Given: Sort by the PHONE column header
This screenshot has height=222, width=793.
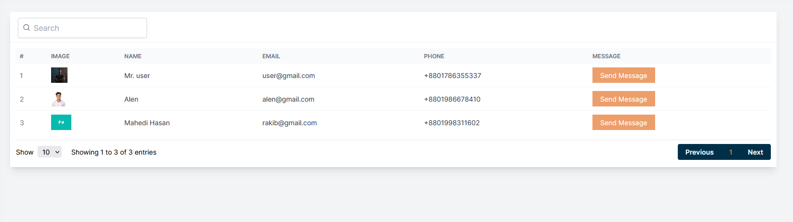Looking at the screenshot, I should click(434, 56).
